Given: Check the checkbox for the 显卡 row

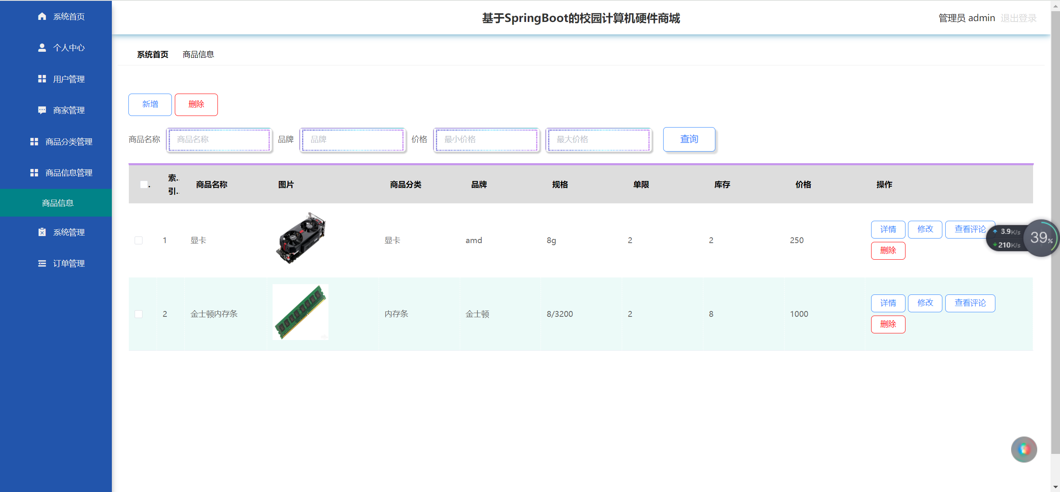Looking at the screenshot, I should (138, 240).
